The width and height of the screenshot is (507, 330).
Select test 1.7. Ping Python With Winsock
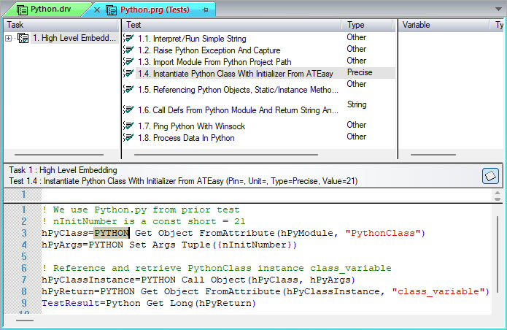click(191, 126)
